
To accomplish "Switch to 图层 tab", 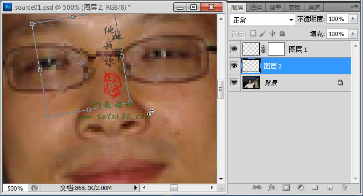I will click(237, 8).
